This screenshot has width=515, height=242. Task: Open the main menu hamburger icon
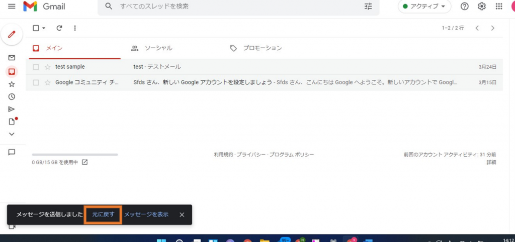[12, 6]
